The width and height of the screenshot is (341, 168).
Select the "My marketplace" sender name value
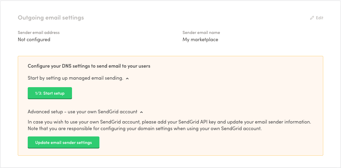coord(200,40)
